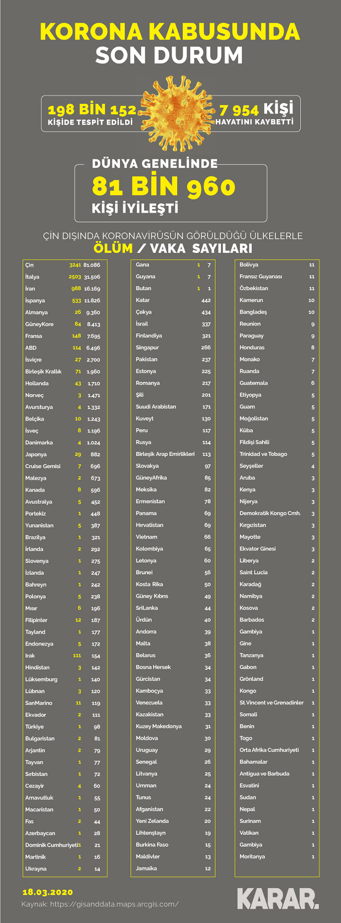The width and height of the screenshot is (341, 923).
Task: Click the Jamaika entry
Action: [146, 868]
